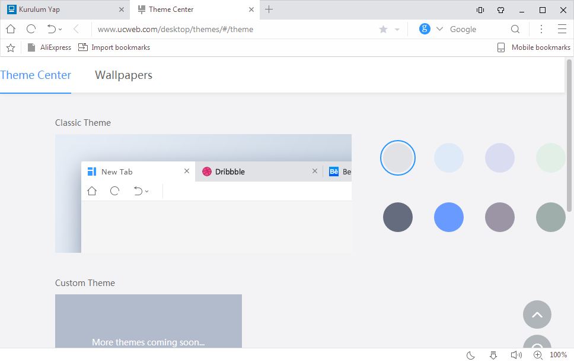This screenshot has height=362, width=574.
Task: Select the Theme Center page tab
Action: [36, 75]
